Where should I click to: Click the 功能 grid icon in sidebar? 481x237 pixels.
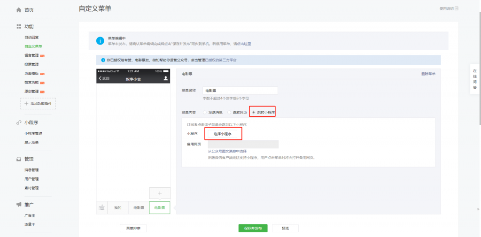tap(19, 27)
